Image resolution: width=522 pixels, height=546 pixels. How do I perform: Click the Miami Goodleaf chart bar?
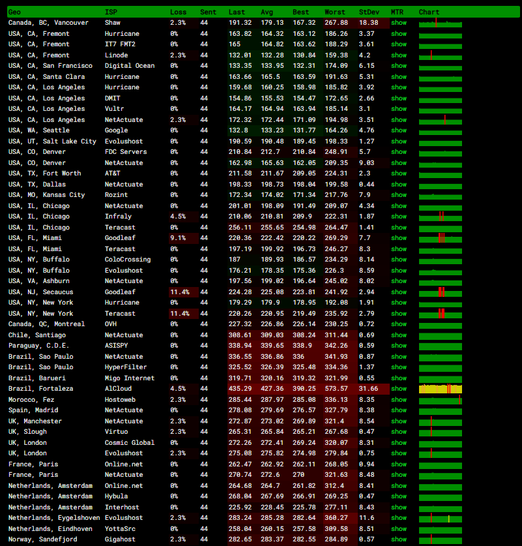coord(440,238)
